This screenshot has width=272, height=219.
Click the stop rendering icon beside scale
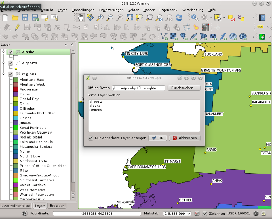197,214
